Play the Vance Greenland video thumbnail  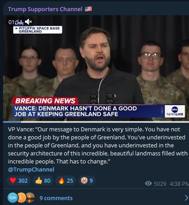coord(96,68)
